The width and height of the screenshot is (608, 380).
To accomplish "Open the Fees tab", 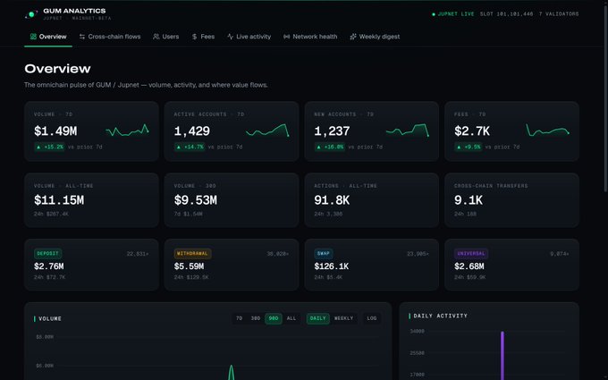I will (203, 37).
